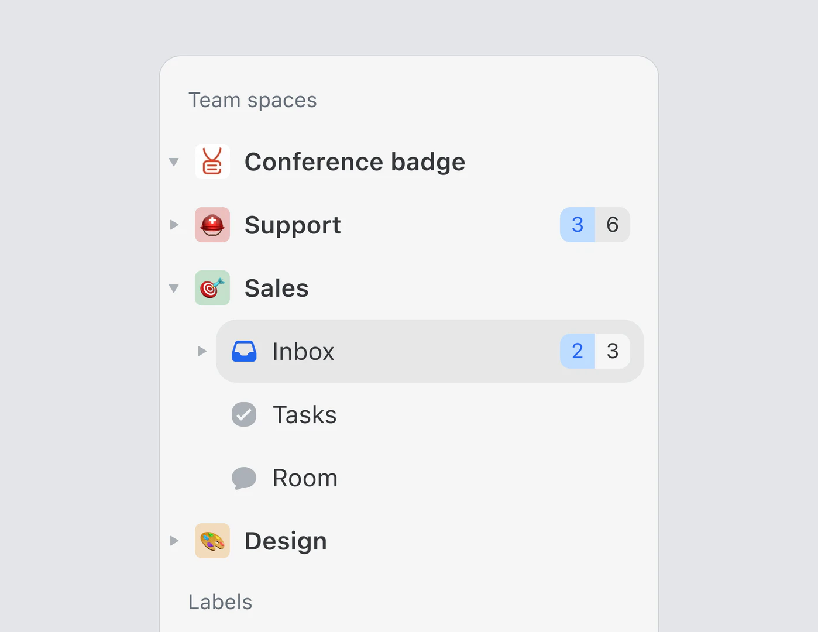Image resolution: width=818 pixels, height=632 pixels.
Task: Click the Conference badge space icon
Action: [x=212, y=162]
